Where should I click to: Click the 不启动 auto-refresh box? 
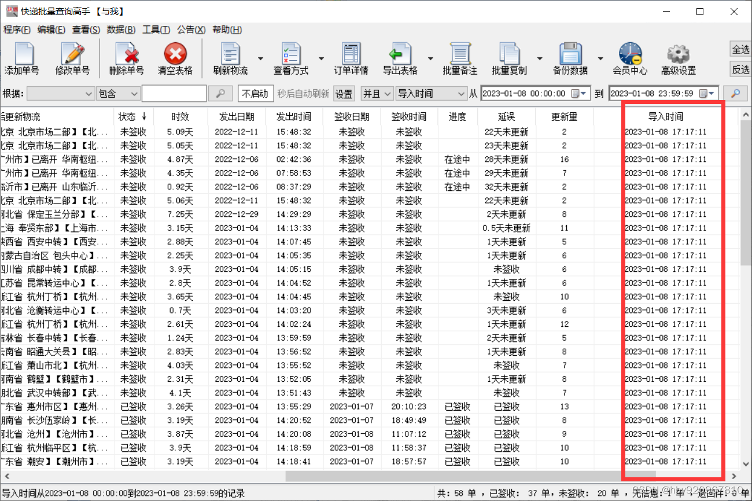point(255,94)
